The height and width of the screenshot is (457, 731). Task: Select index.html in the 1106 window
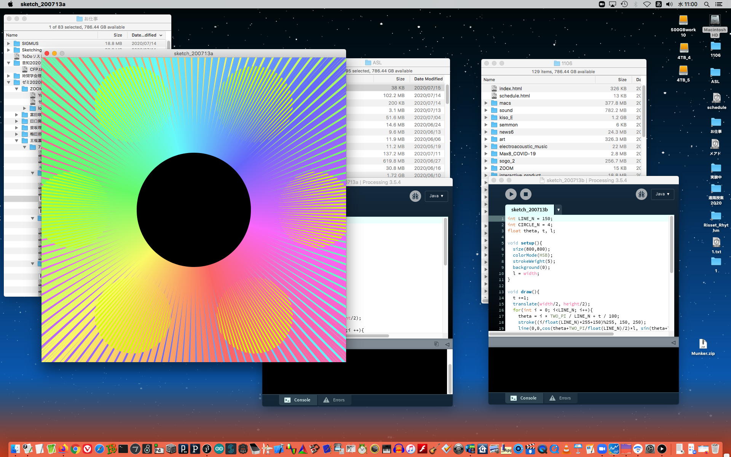click(x=510, y=88)
